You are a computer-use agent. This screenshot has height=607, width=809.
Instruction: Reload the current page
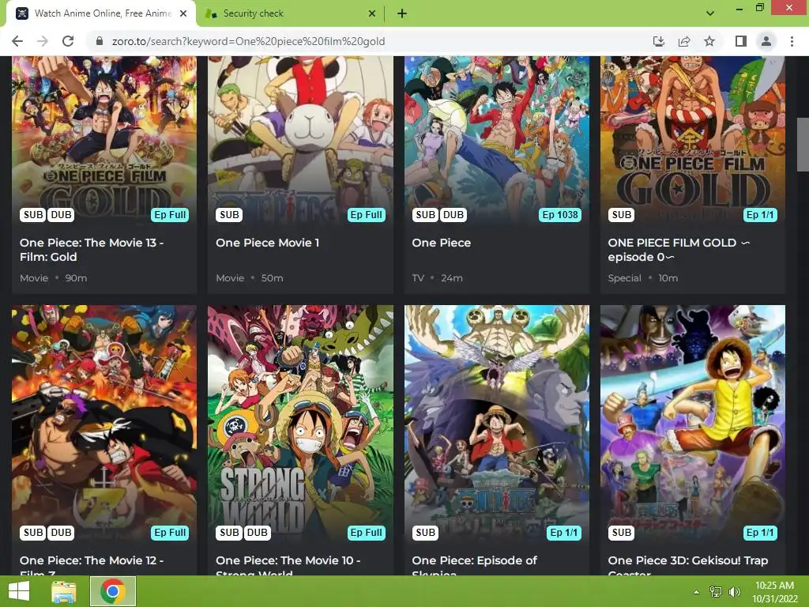tap(68, 41)
